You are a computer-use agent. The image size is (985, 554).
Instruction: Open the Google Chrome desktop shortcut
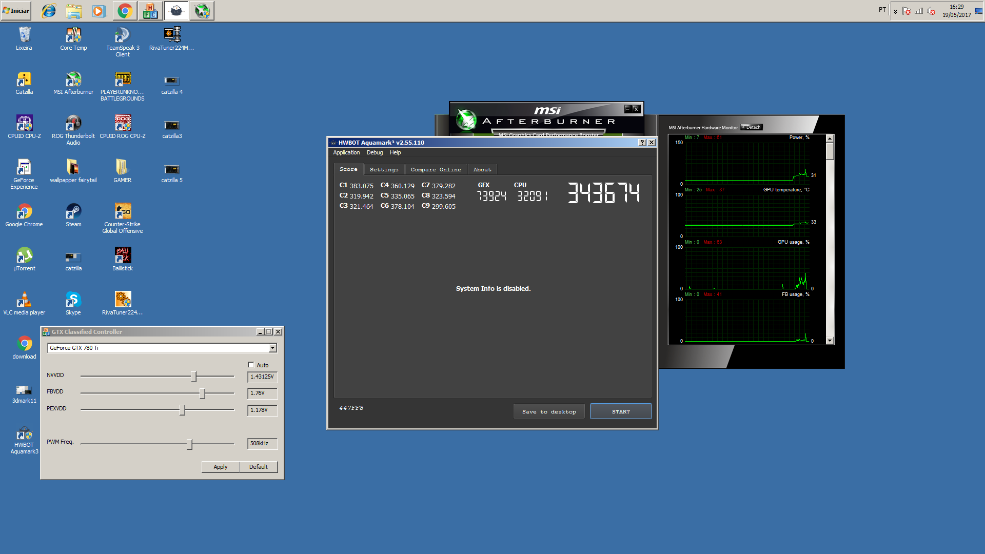24,215
